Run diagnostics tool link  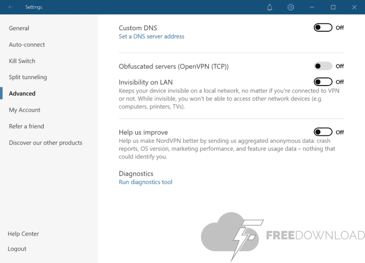coord(145,182)
